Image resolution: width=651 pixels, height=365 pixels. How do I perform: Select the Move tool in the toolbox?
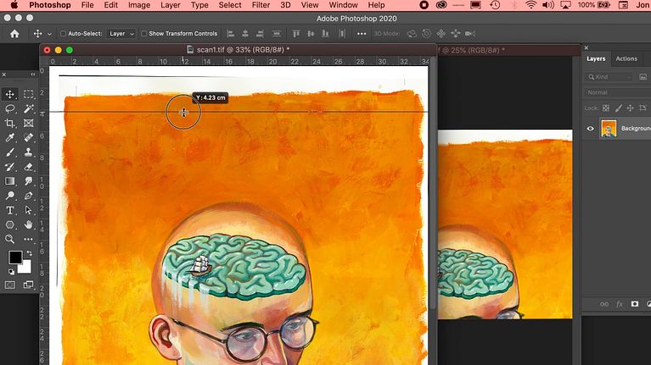10,94
